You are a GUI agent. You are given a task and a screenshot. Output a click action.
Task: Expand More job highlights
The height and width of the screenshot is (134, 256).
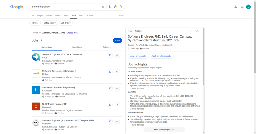(164, 130)
